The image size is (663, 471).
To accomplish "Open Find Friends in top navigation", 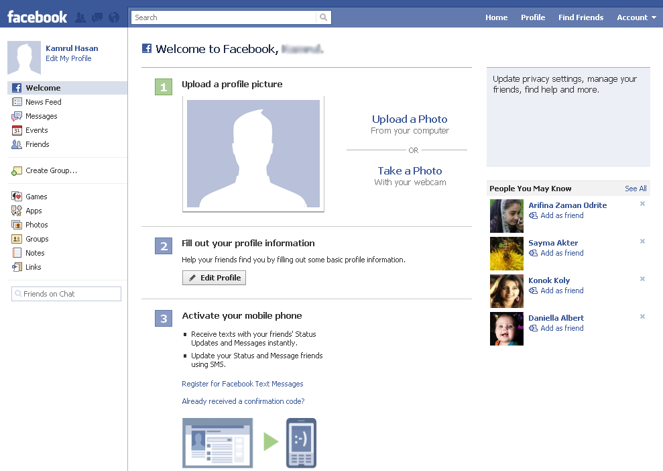I will tap(581, 17).
